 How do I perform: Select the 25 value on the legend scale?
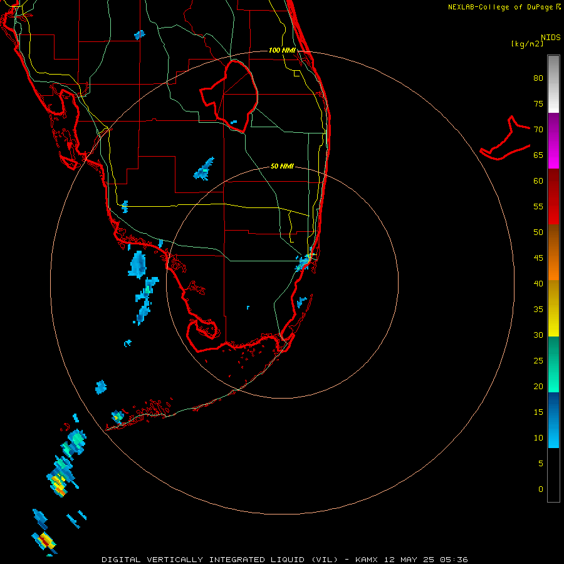[538, 360]
